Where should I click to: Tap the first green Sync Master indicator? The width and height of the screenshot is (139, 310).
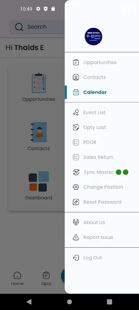pos(119,172)
